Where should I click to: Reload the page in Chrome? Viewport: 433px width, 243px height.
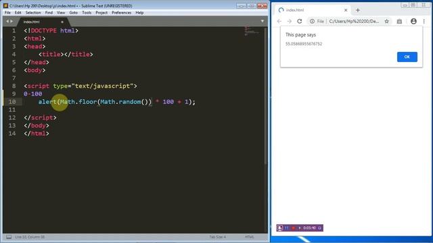(x=299, y=21)
